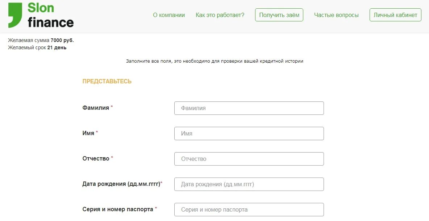The width and height of the screenshot is (429, 221).
Task: Click the Slon finance logo text
Action: [51, 15]
